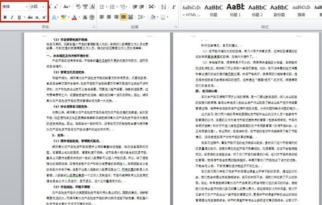This screenshot has width=322, height=205.
Task: Choose the red font color button
Action: pos(74,17)
